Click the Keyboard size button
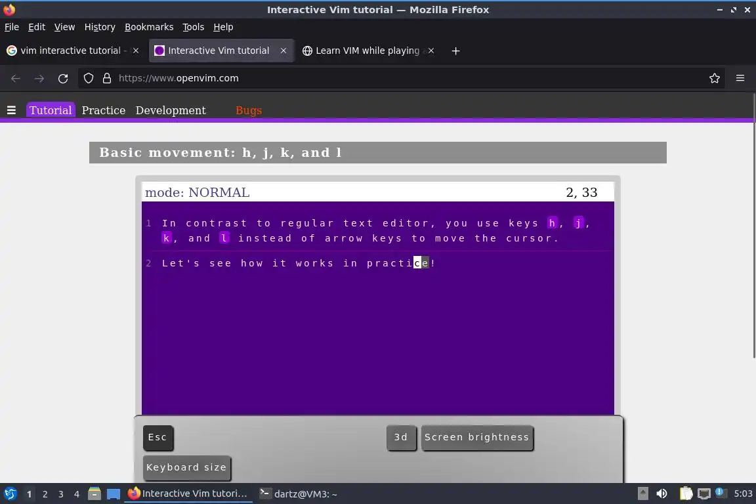Image resolution: width=756 pixels, height=504 pixels. [186, 468]
